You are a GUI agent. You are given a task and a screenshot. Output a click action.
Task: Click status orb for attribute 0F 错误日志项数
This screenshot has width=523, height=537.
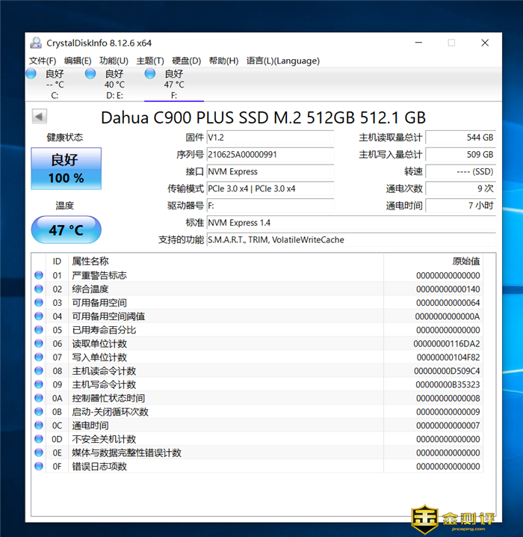[39, 466]
